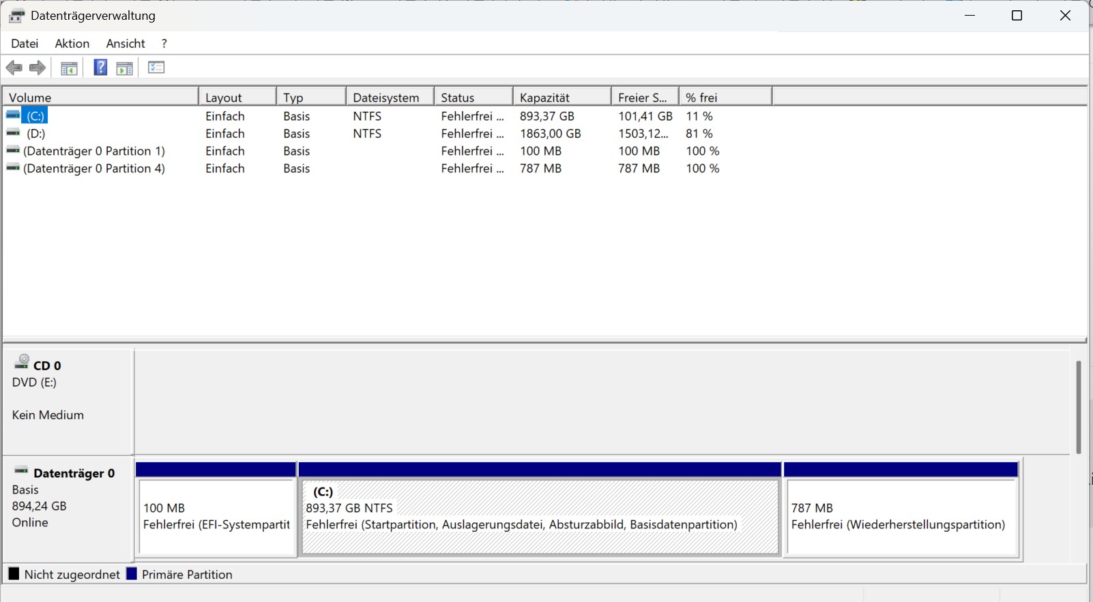Click the drive icon next to (C:)

(x=13, y=115)
